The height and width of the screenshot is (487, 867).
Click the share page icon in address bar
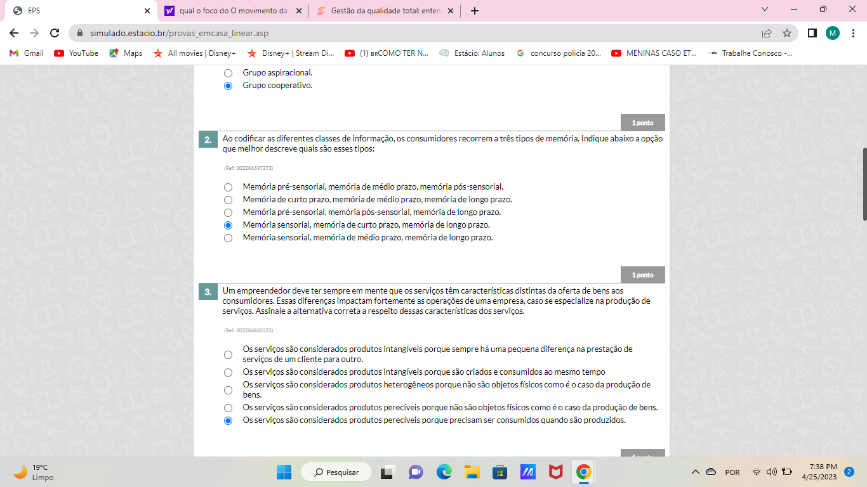click(x=767, y=33)
